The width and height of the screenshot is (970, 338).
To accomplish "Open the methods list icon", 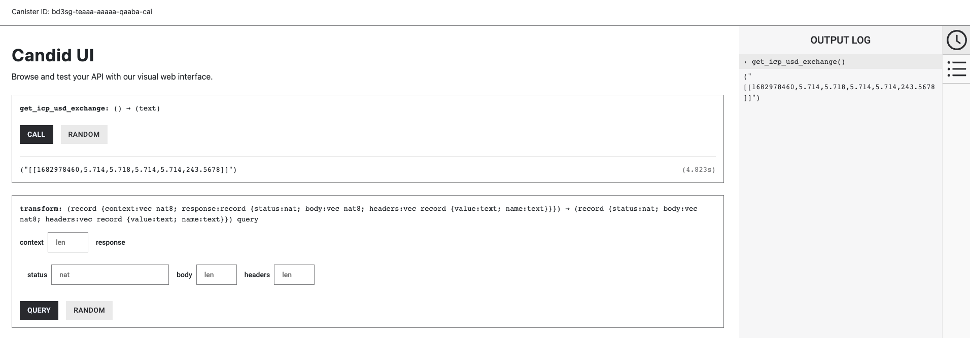I will [x=956, y=69].
